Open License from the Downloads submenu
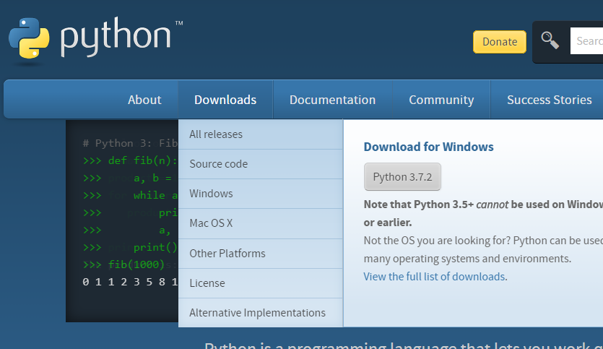 pyautogui.click(x=261, y=283)
